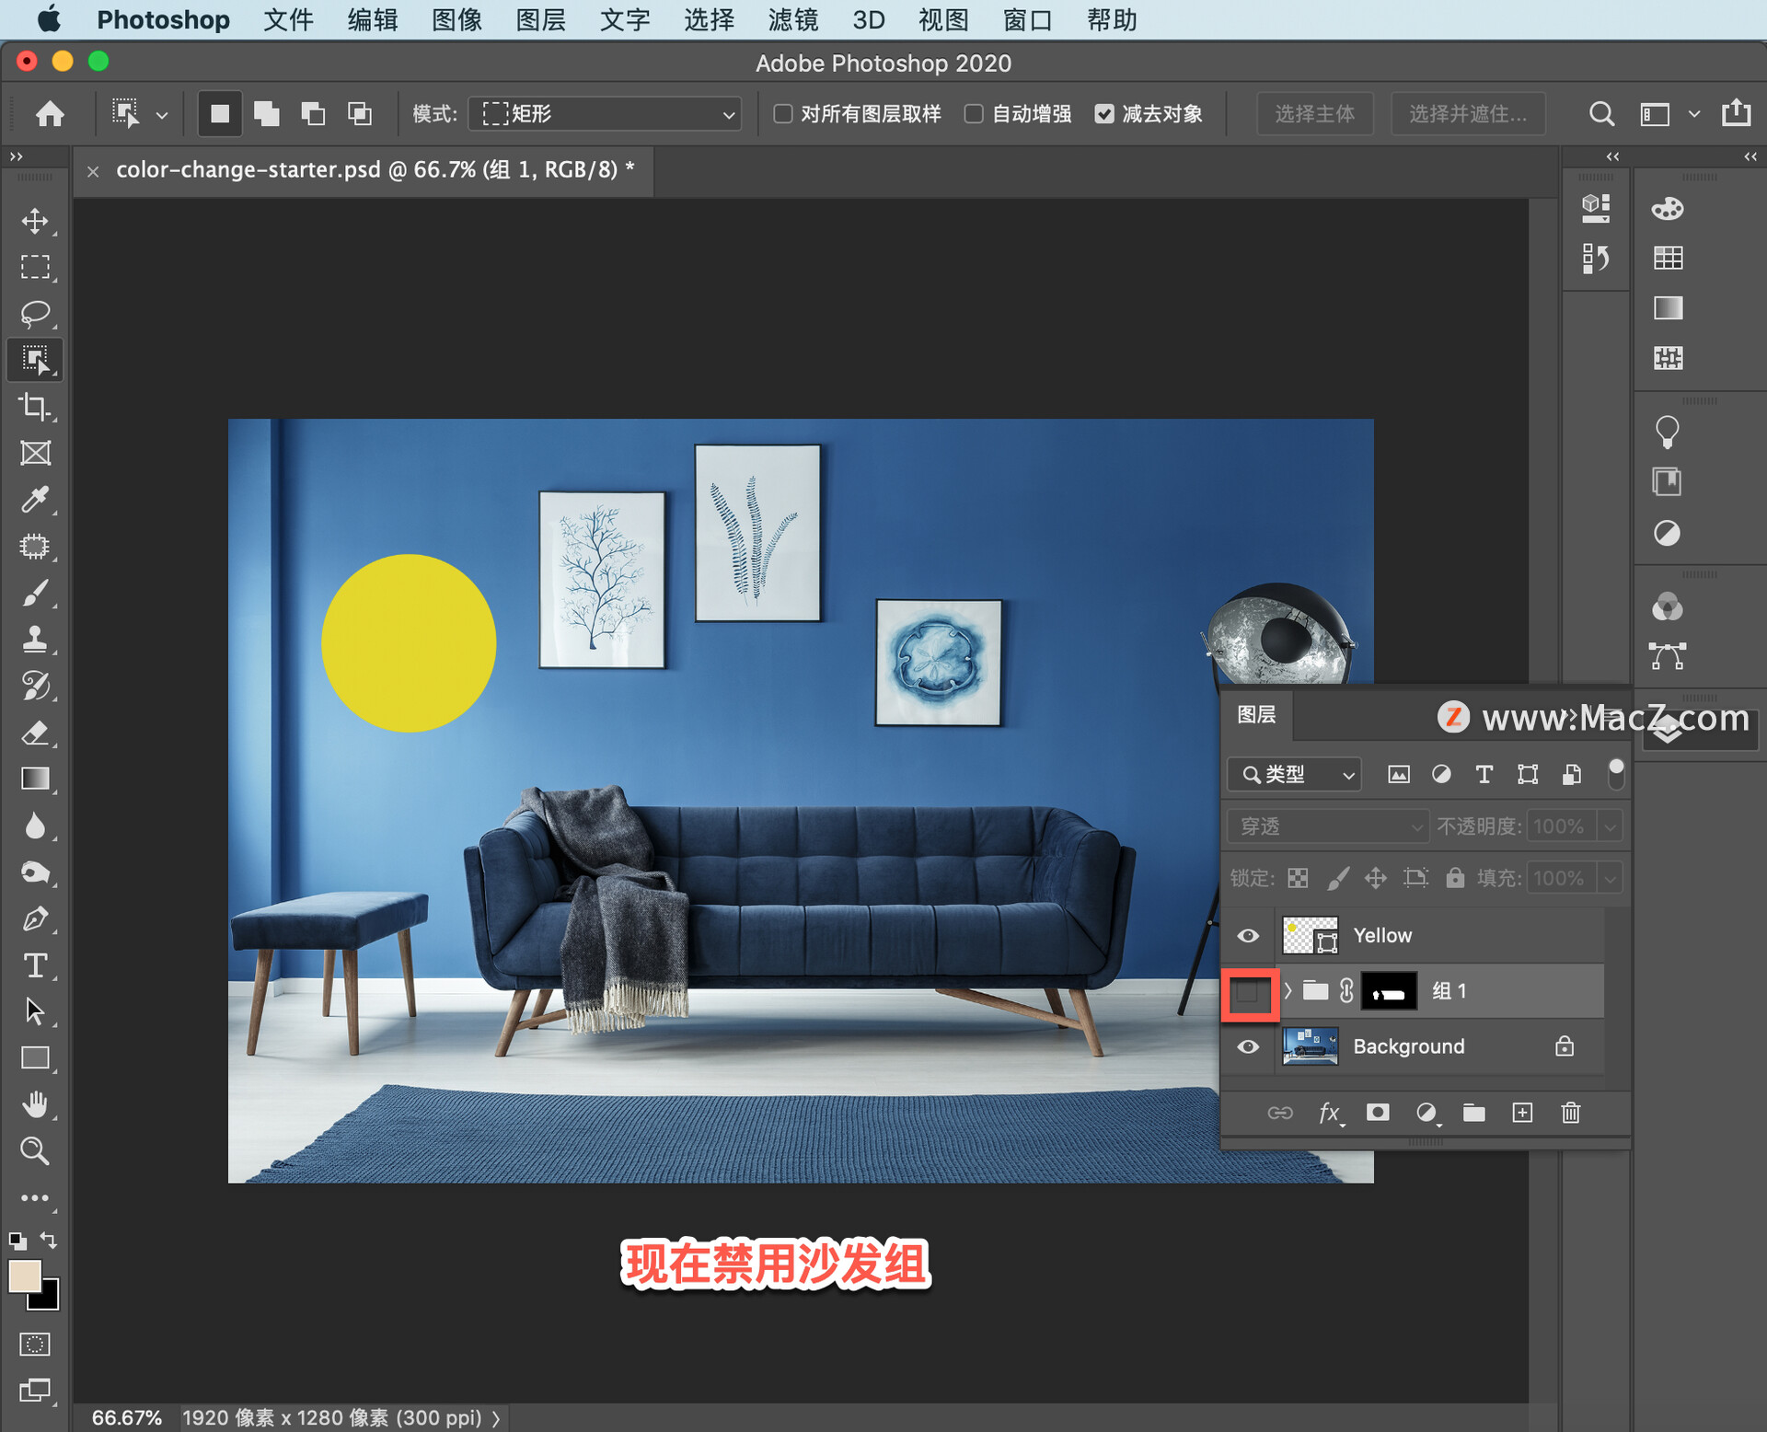Viewport: 1767px width, 1432px height.
Task: Select the Move tool
Action: (35, 221)
